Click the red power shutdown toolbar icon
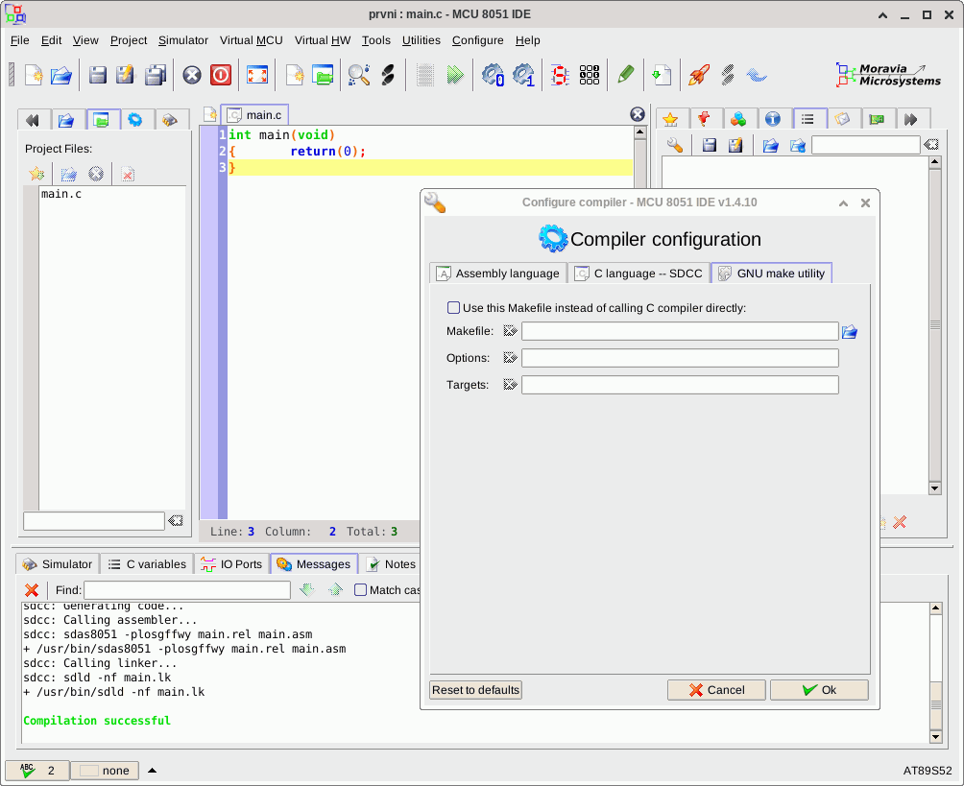Image resolution: width=964 pixels, height=786 pixels. (221, 75)
